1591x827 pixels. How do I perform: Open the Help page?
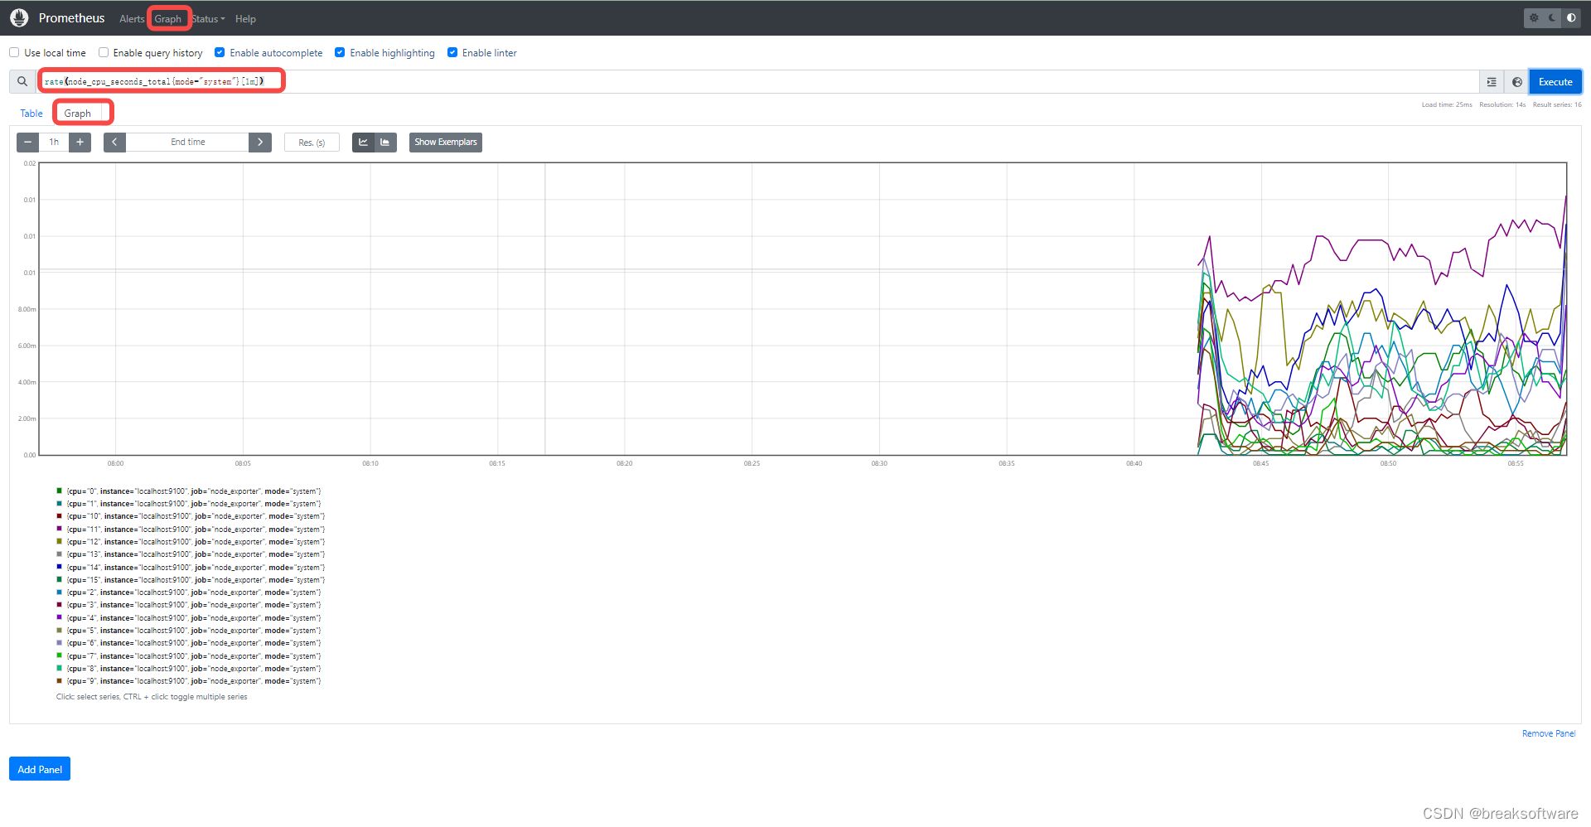pos(245,18)
